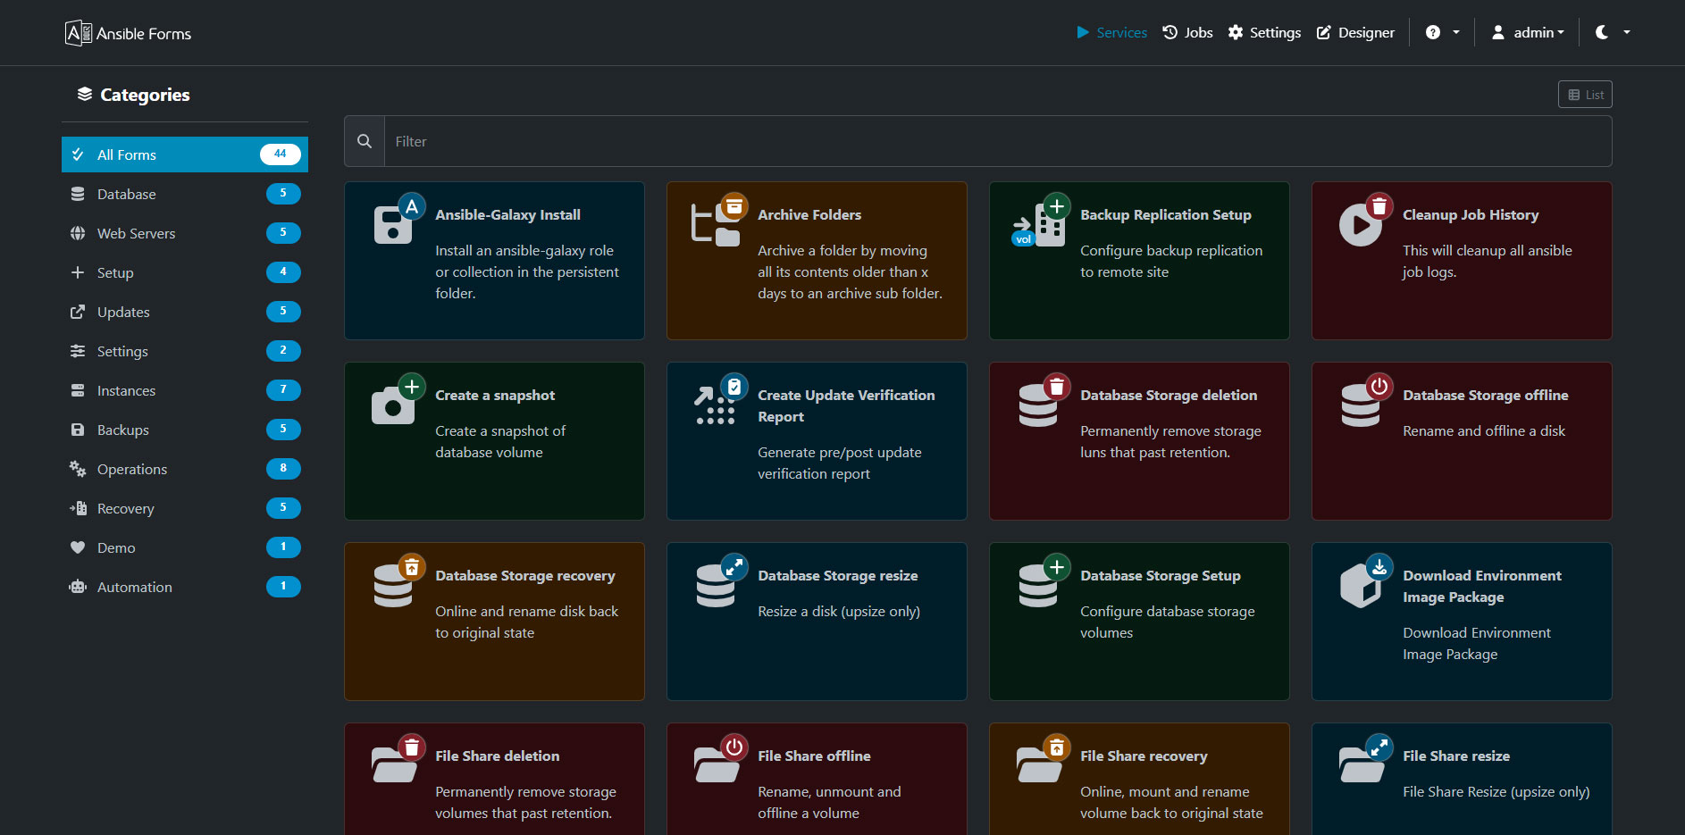Click the Cleanup Job History play icon
The height and width of the screenshot is (835, 1685).
(1361, 224)
